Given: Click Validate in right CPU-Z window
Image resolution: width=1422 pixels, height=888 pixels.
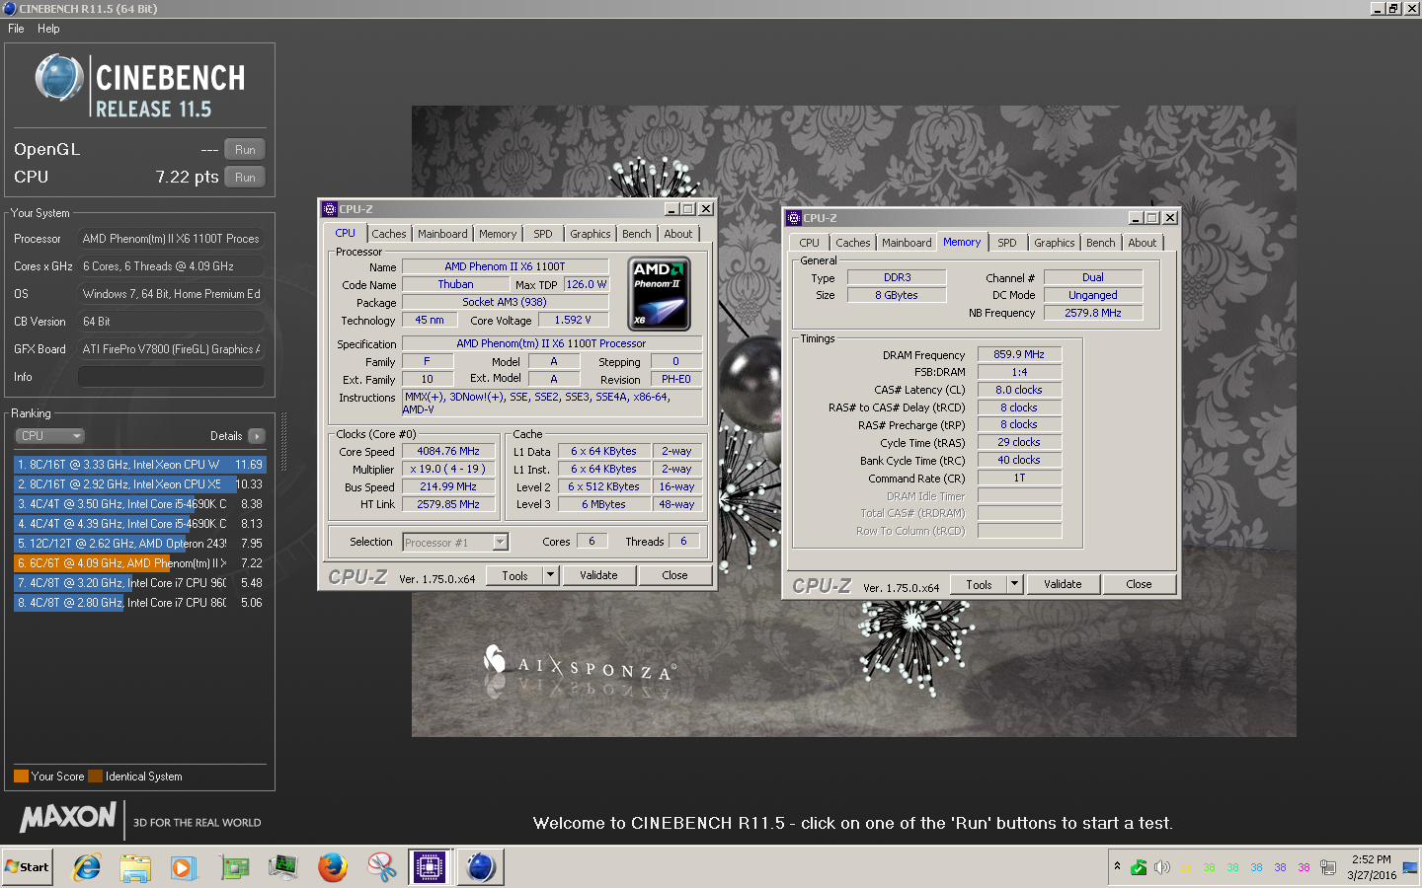Looking at the screenshot, I should tap(1064, 584).
